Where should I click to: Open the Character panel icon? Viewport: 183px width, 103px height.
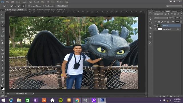coord(150,33)
